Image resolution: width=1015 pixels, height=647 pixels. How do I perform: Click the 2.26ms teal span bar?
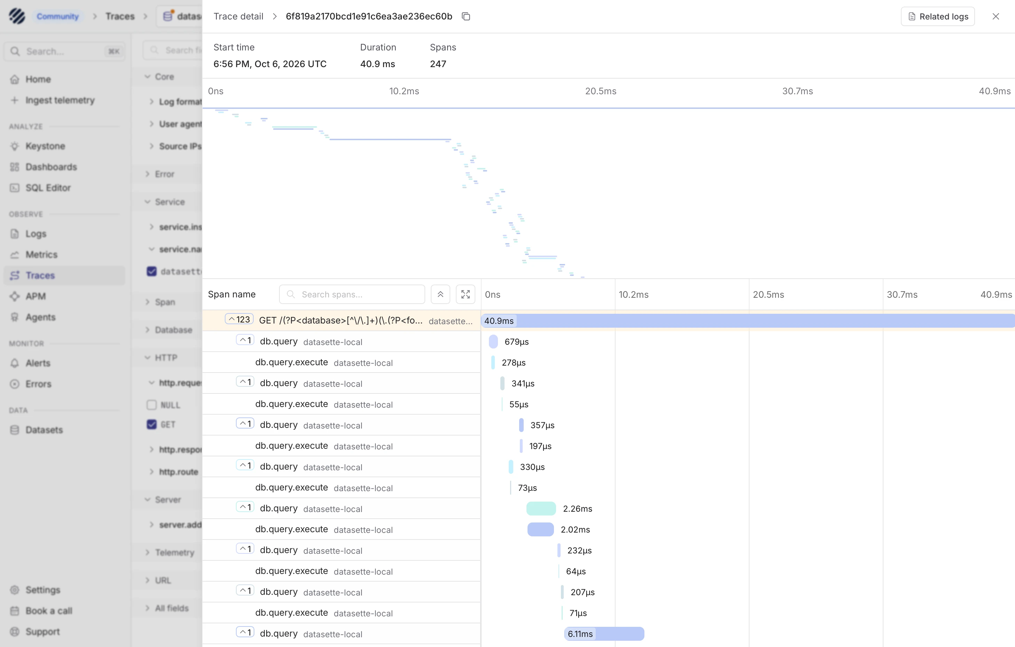click(541, 509)
